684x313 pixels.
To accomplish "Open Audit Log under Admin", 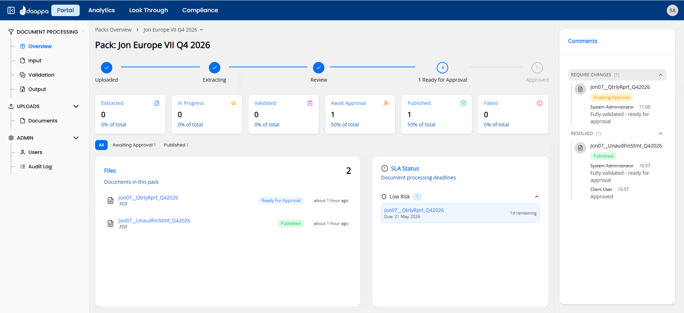I will pyautogui.click(x=40, y=167).
